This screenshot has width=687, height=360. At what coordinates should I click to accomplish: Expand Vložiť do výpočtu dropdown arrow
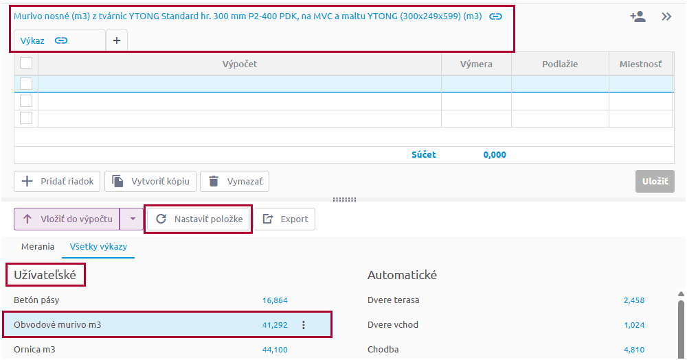[x=132, y=219]
